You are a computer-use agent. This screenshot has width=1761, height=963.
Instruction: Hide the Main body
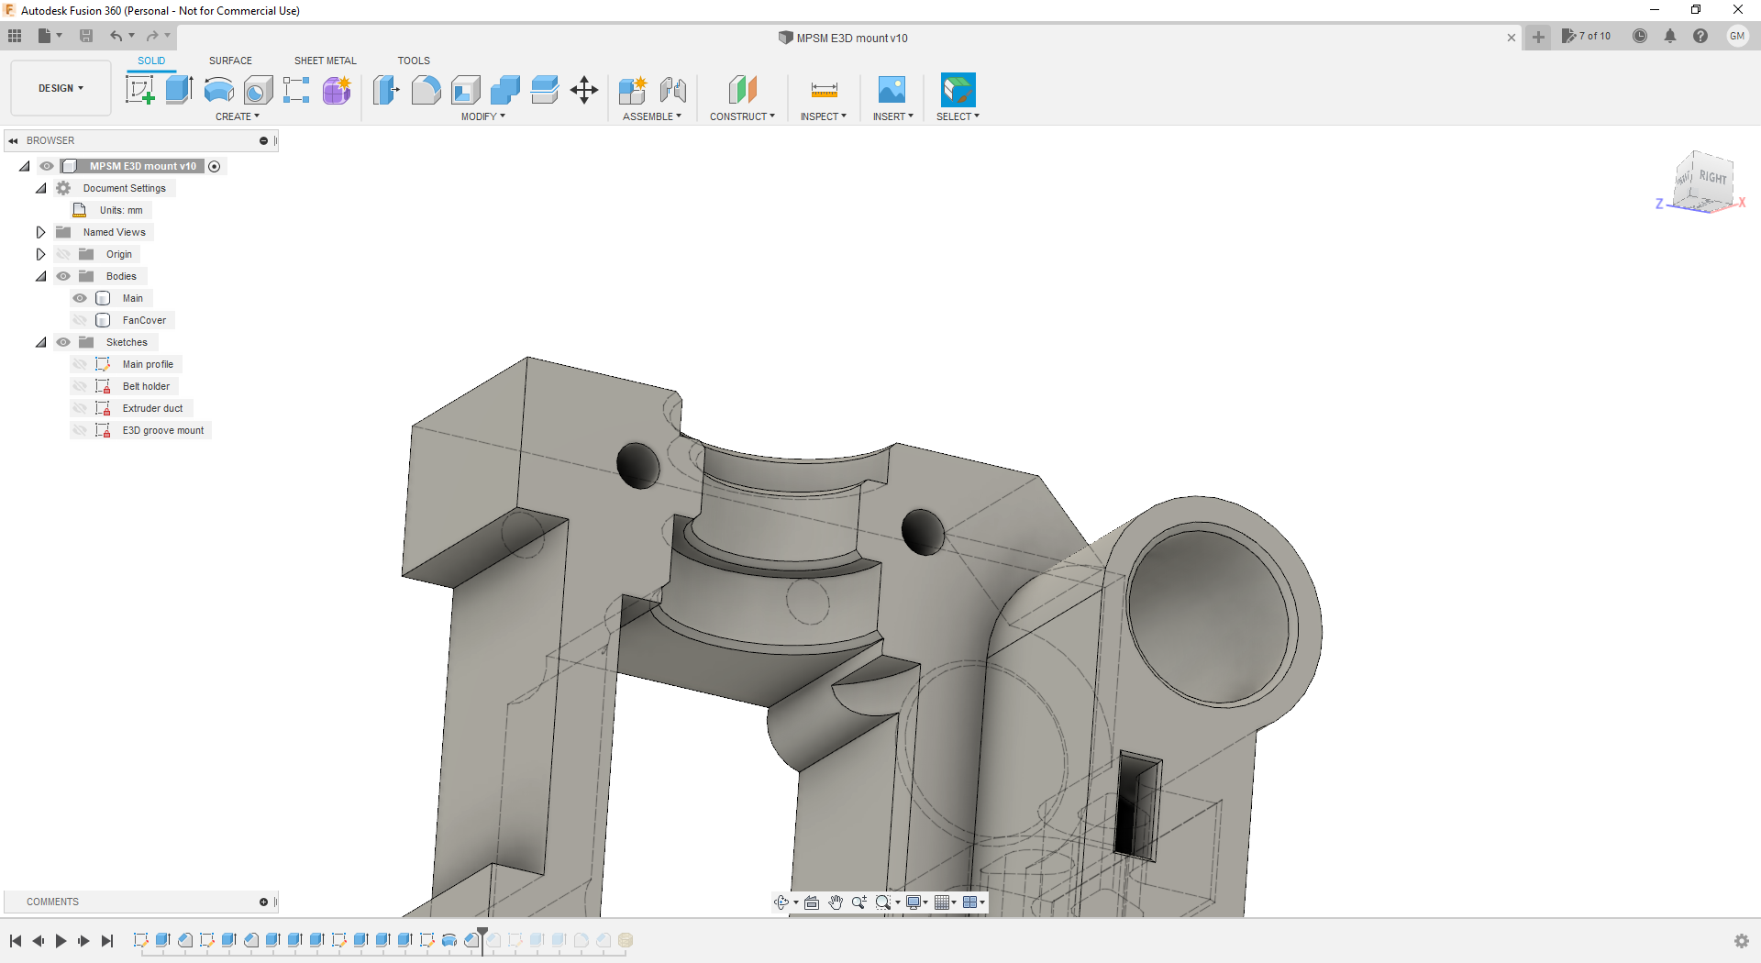[80, 297]
